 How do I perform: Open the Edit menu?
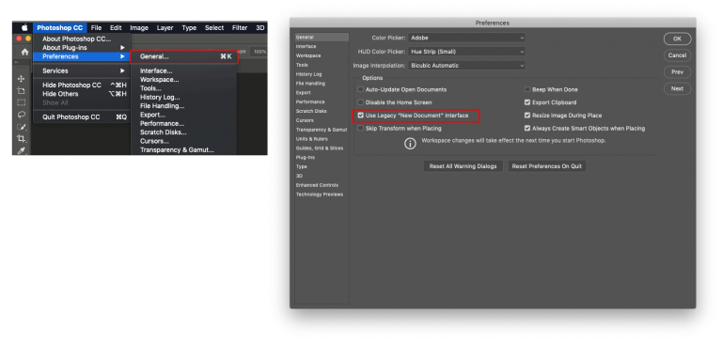click(x=116, y=27)
